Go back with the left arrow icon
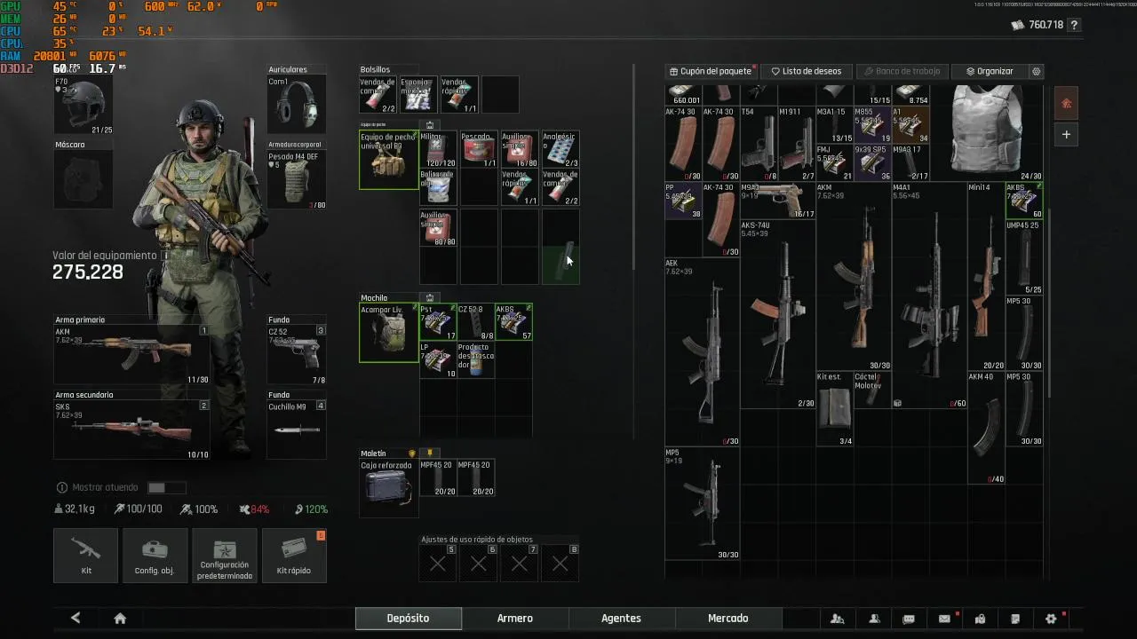 coord(76,619)
